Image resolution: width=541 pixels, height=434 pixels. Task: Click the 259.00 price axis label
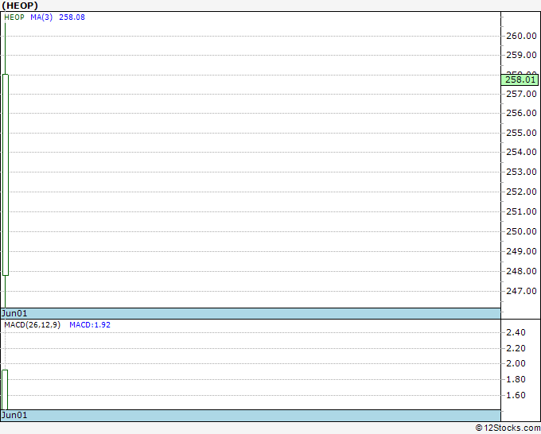pyautogui.click(x=521, y=55)
